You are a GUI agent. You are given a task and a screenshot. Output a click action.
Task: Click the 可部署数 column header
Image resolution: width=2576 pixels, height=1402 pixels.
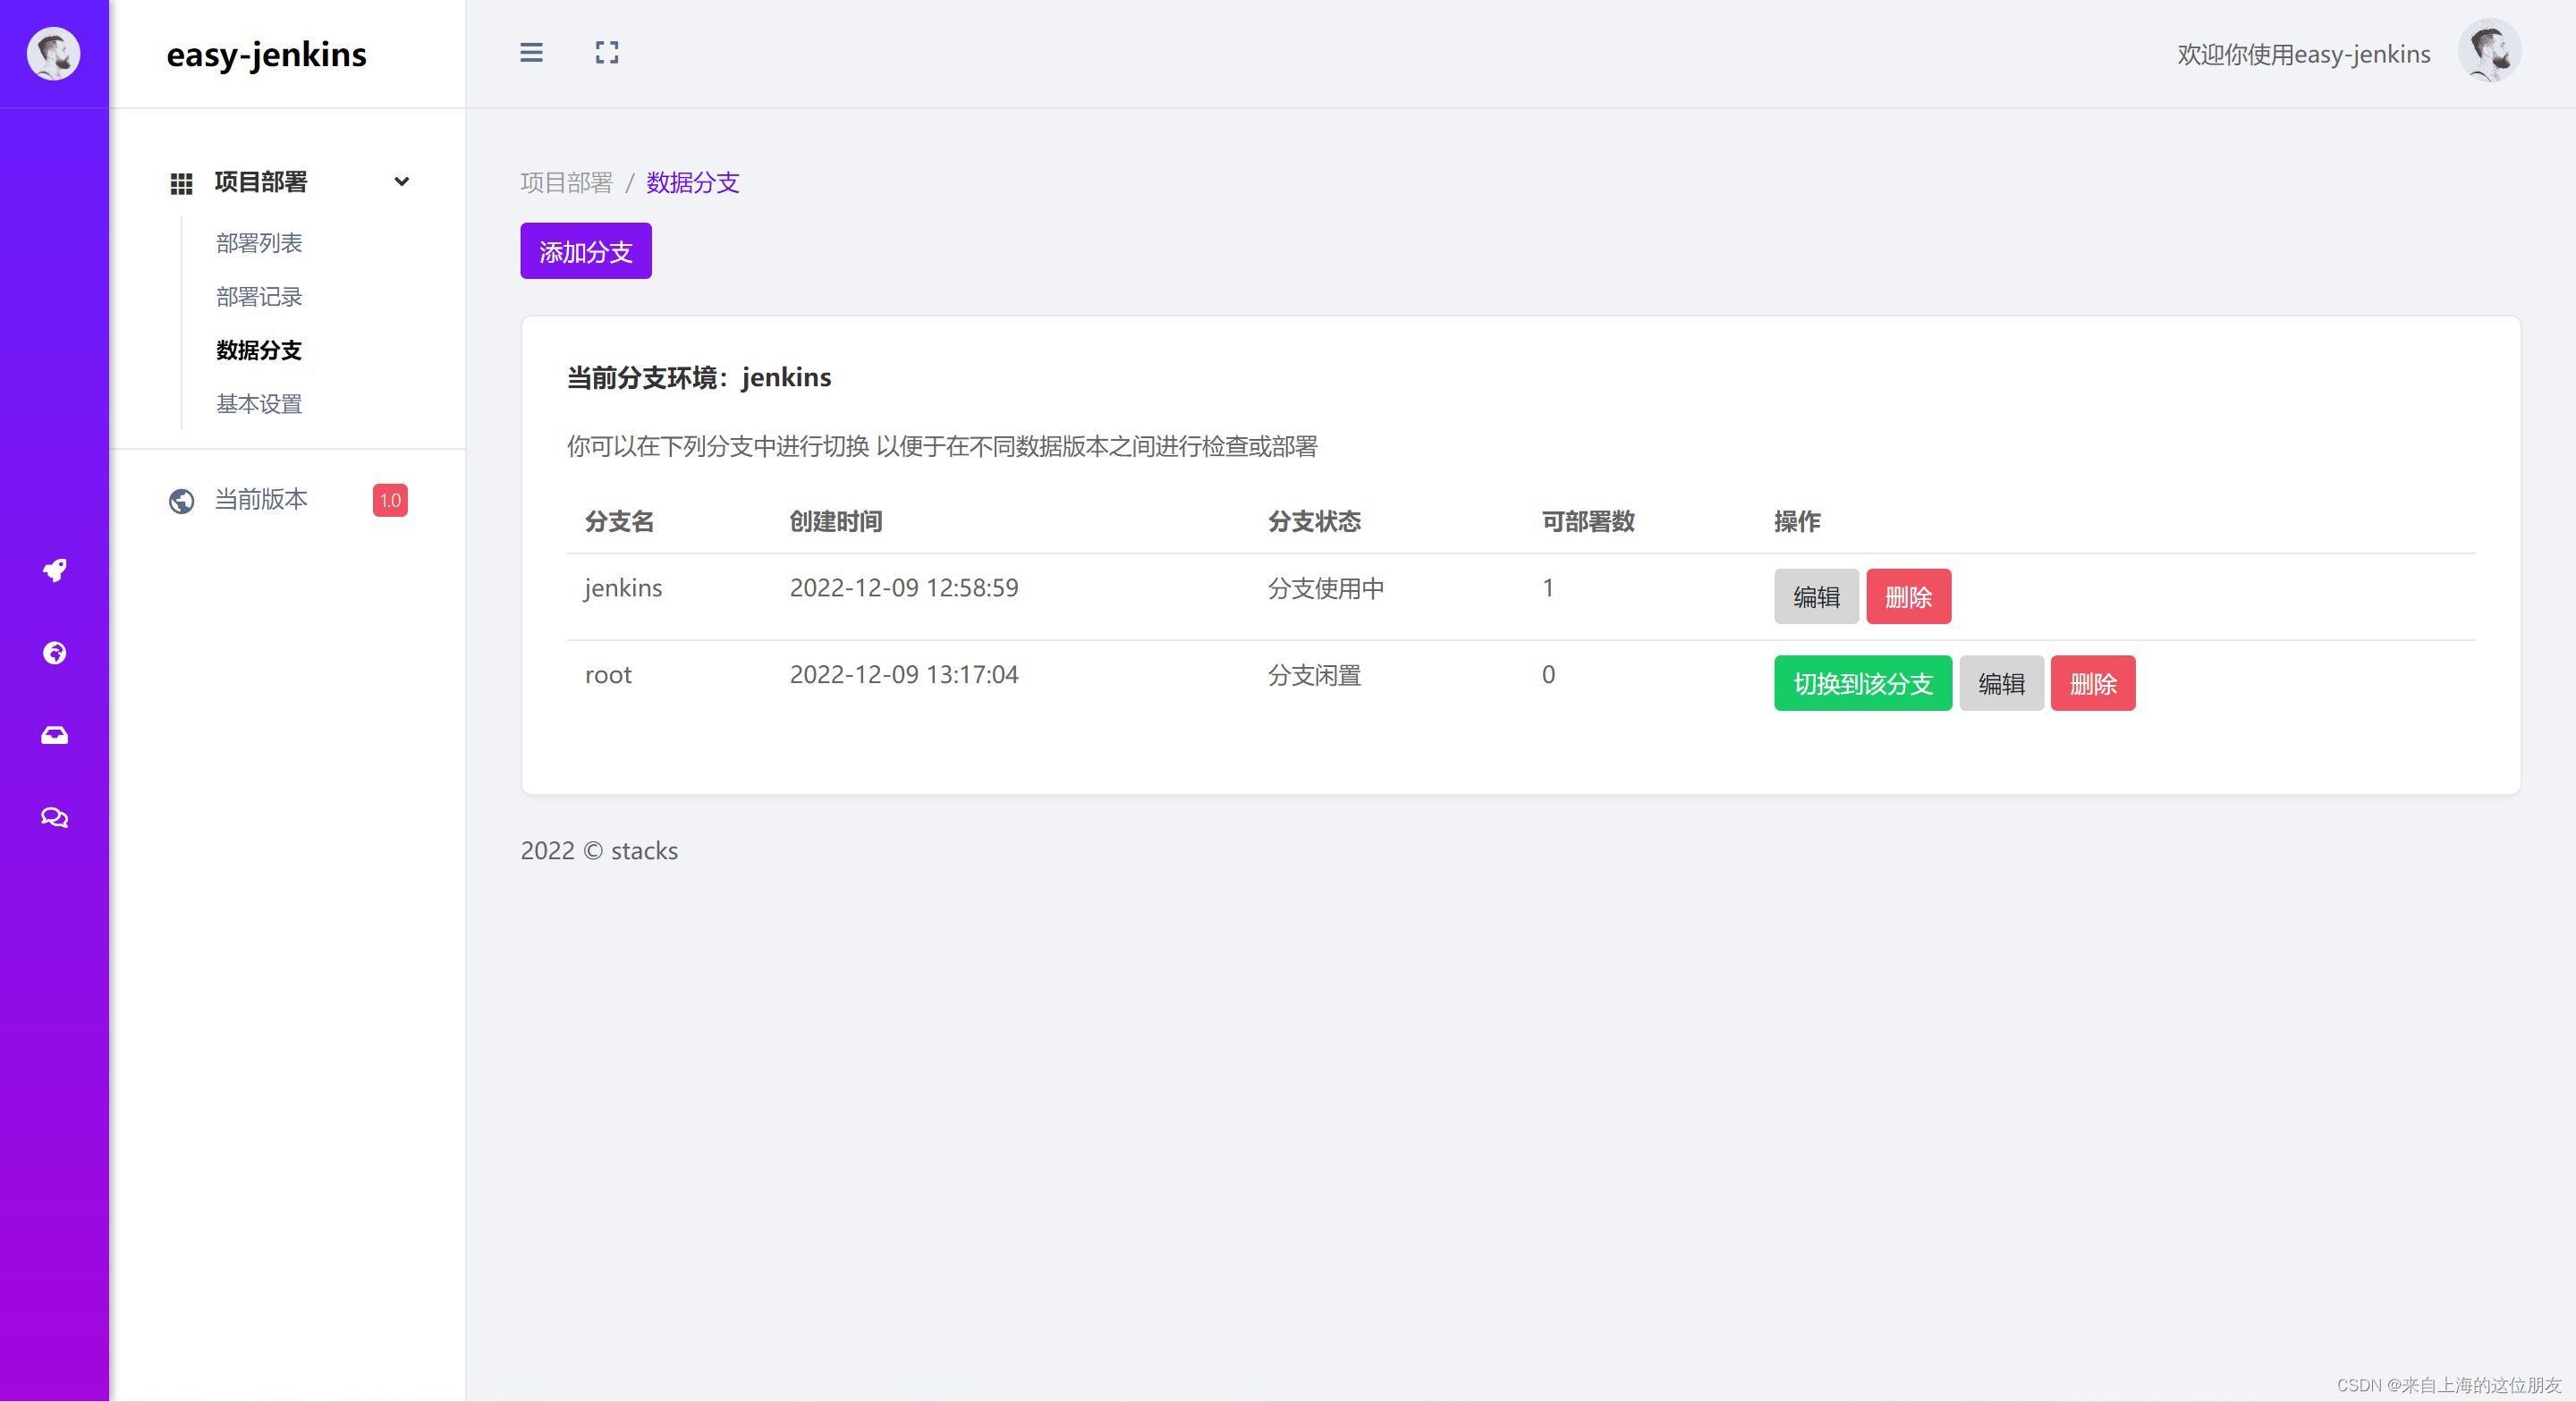click(x=1588, y=521)
